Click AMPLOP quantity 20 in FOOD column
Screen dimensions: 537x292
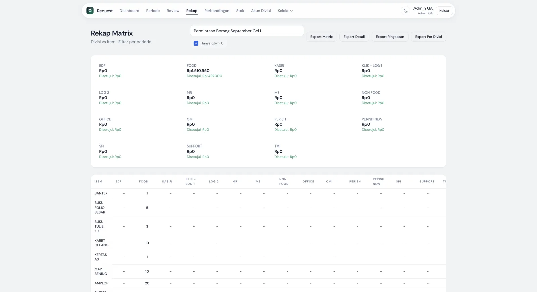147,283
